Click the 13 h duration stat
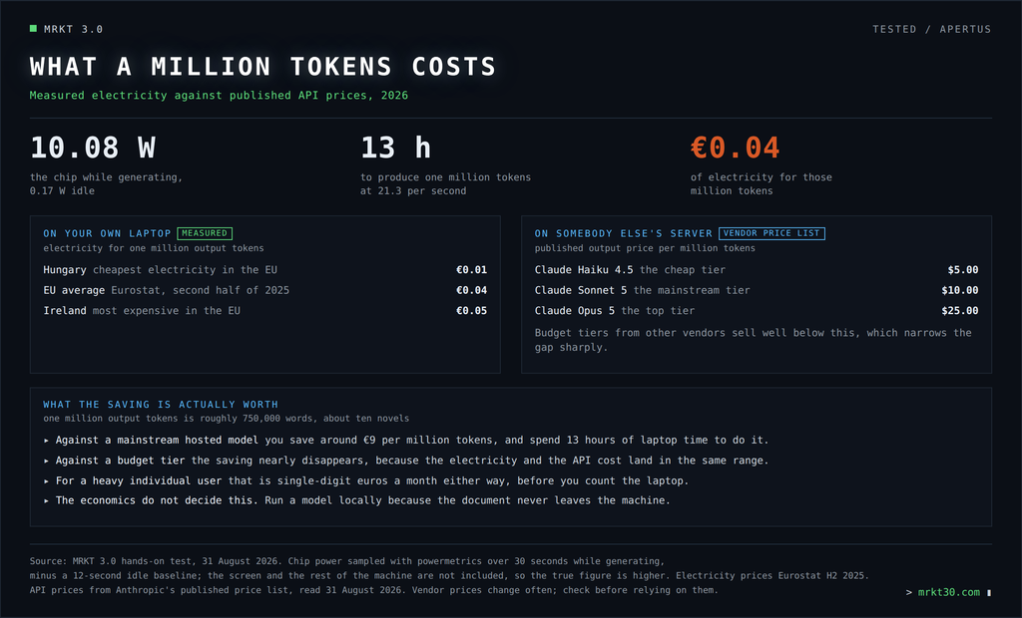1022x618 pixels. click(x=395, y=148)
